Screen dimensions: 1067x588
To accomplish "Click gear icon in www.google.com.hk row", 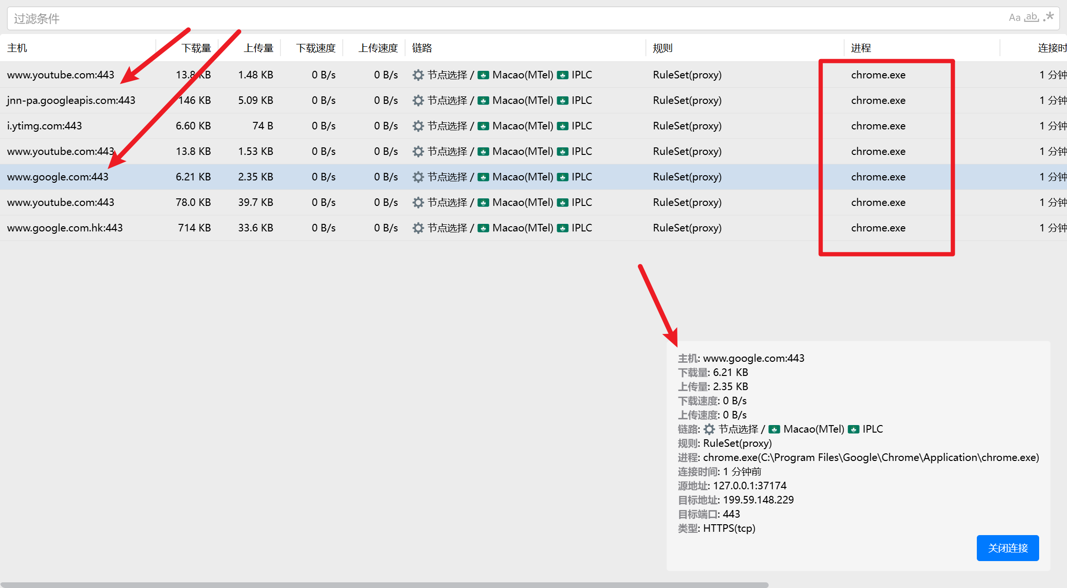I will pyautogui.click(x=418, y=228).
